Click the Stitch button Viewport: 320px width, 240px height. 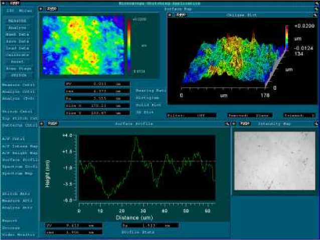pos(19,75)
